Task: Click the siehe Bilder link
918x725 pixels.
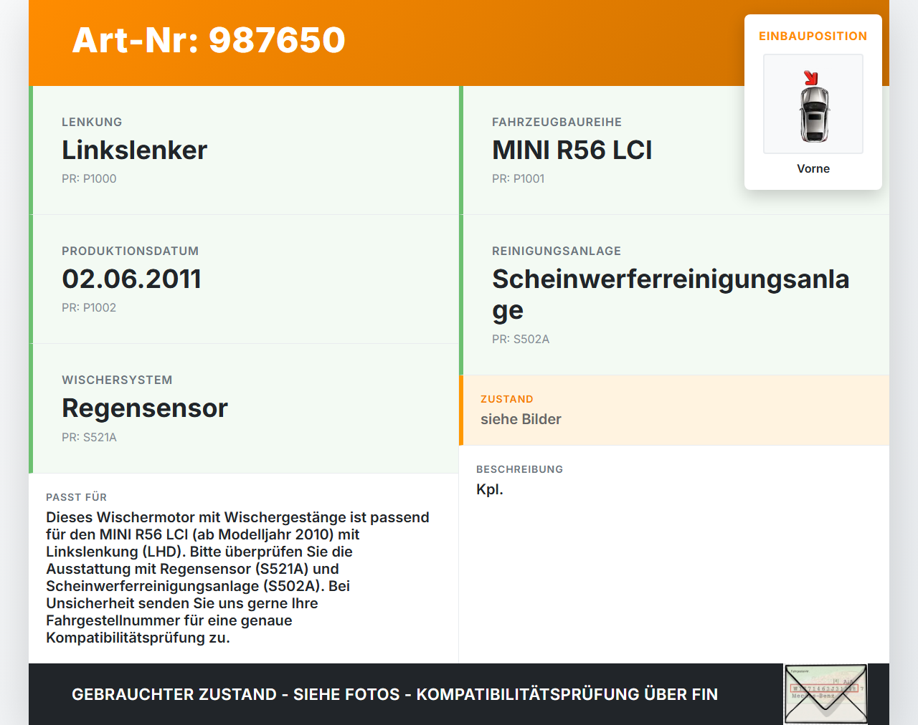Action: point(521,419)
